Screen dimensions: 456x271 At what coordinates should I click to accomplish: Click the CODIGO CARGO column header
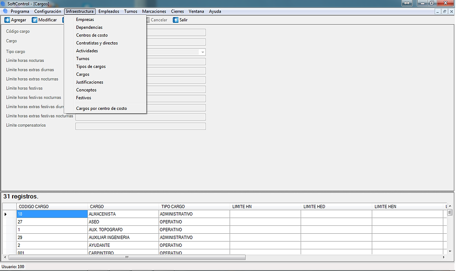[x=52, y=207]
